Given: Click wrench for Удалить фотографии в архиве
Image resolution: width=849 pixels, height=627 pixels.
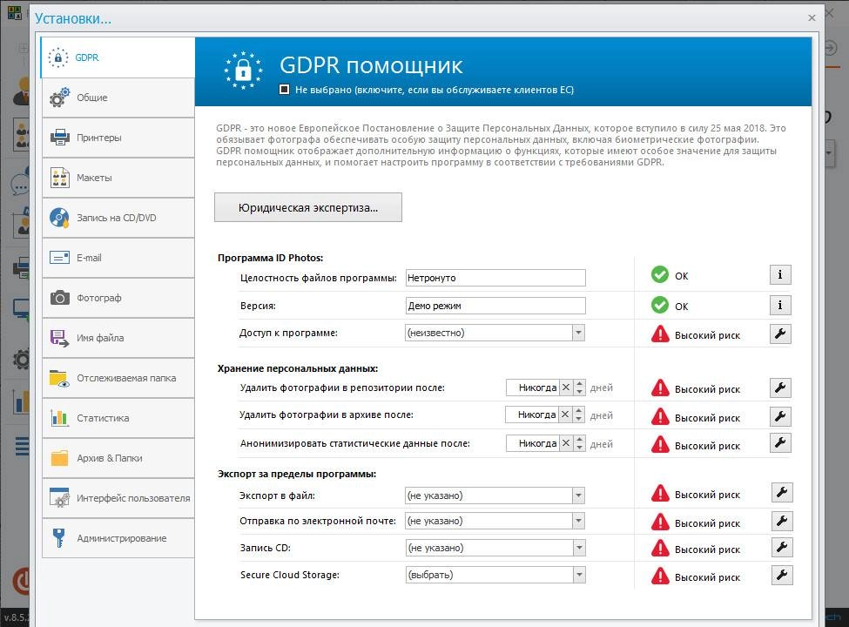Looking at the screenshot, I should (780, 416).
